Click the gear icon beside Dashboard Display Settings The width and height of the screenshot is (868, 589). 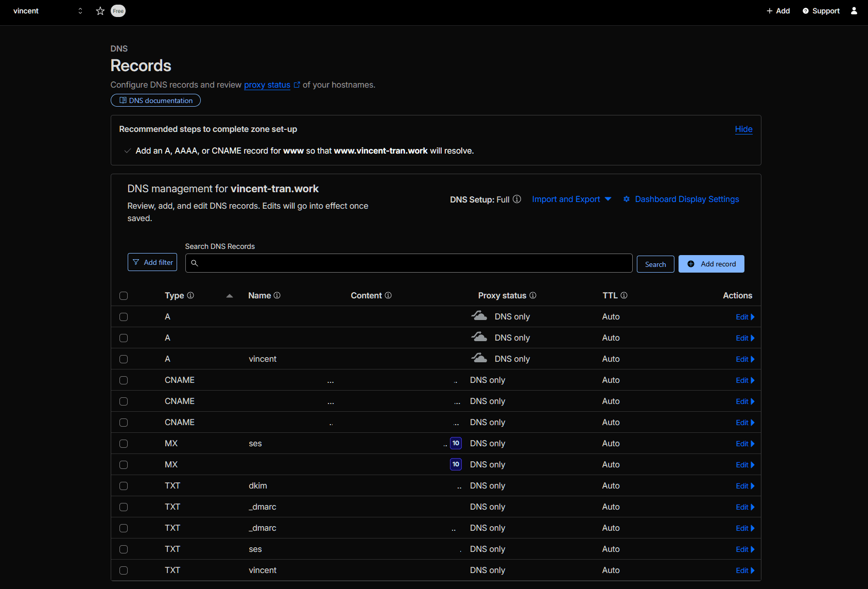(x=626, y=199)
